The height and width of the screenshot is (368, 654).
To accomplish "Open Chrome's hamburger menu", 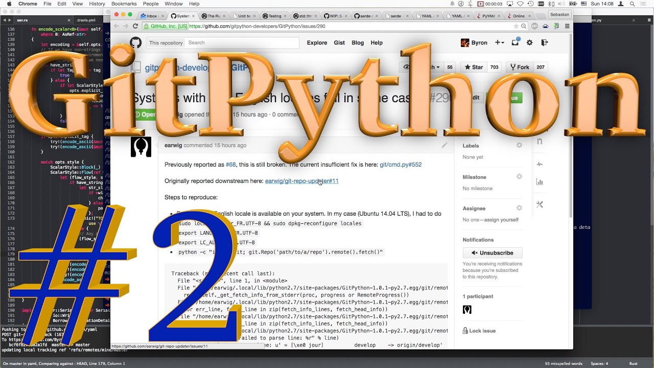I will click(567, 26).
